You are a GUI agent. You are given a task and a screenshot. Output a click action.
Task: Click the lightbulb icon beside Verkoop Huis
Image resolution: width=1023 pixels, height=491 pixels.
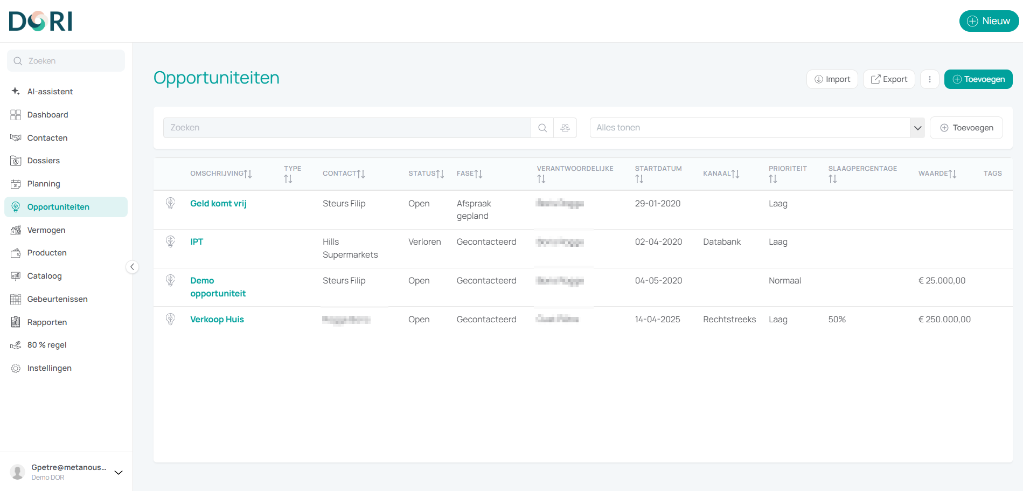point(170,319)
